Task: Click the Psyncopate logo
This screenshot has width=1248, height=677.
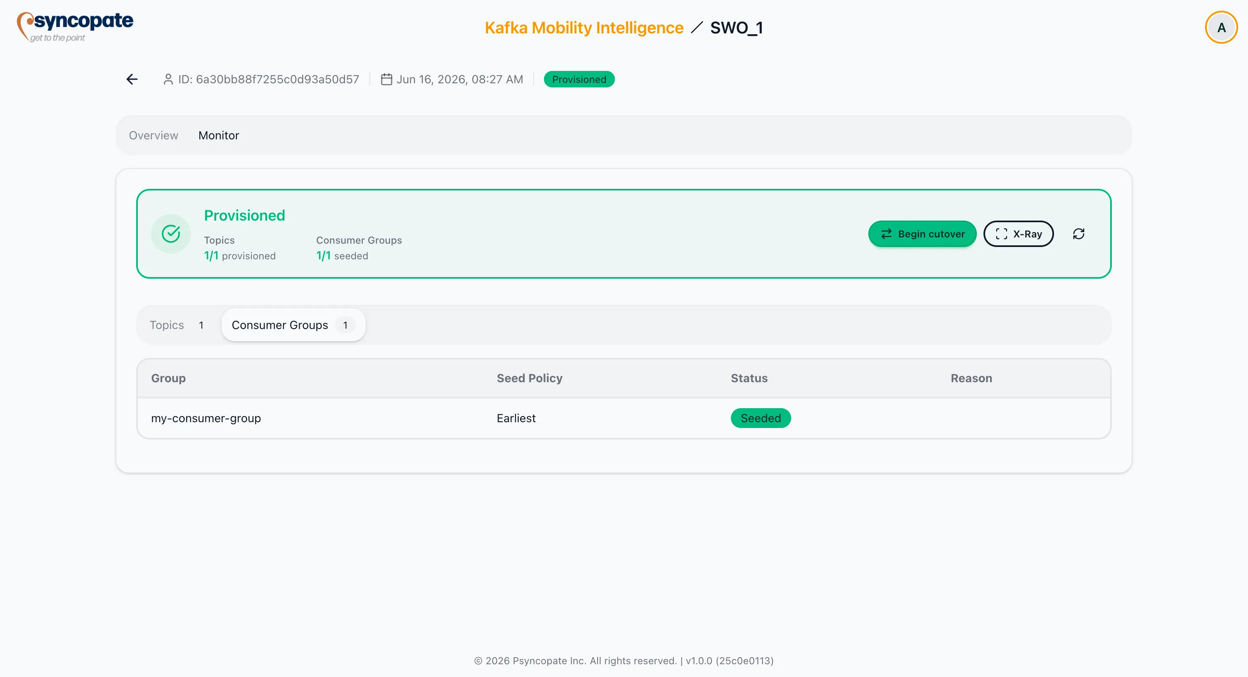Action: [x=75, y=27]
